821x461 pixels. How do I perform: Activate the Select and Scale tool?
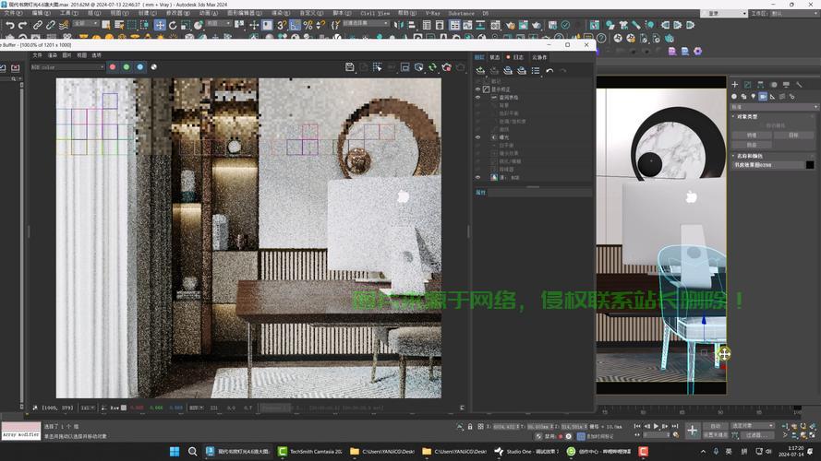click(186, 25)
